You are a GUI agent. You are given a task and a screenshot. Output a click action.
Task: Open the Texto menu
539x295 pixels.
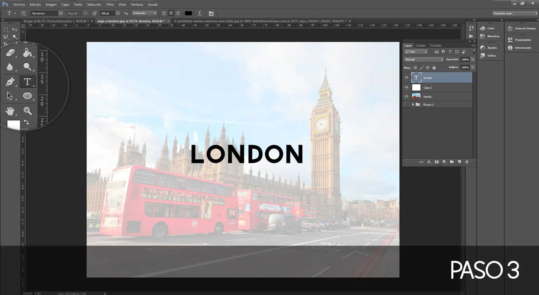[78, 5]
